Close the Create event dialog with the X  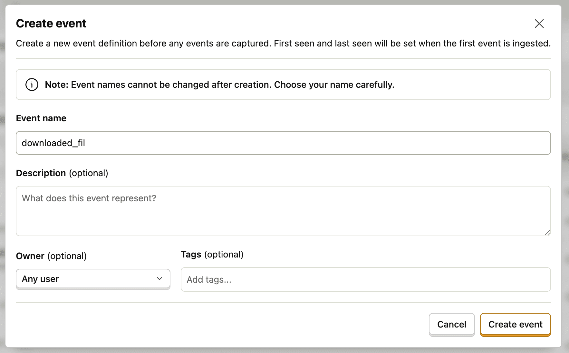(539, 24)
